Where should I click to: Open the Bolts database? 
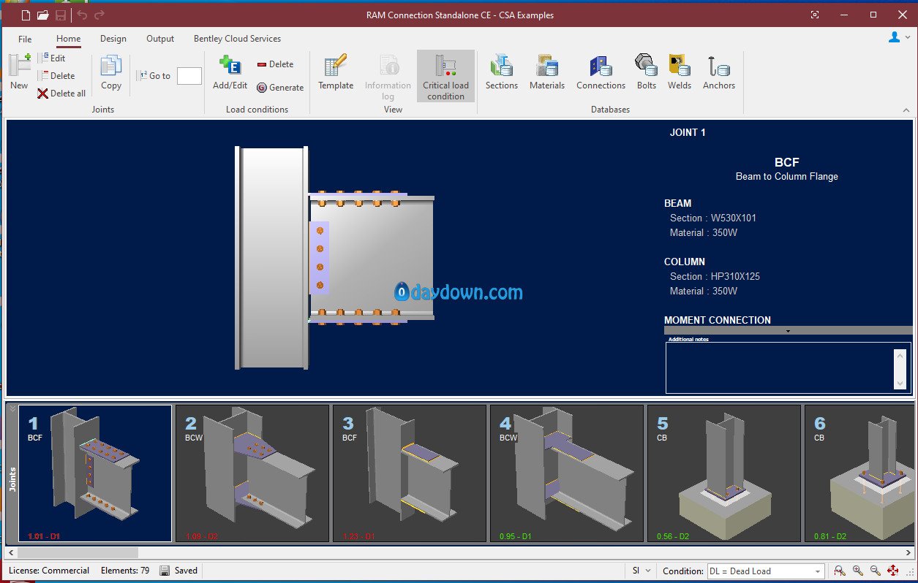(646, 72)
